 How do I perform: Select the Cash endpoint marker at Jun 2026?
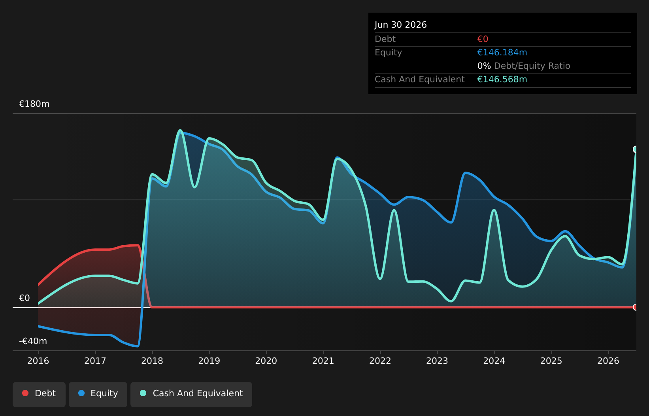636,149
